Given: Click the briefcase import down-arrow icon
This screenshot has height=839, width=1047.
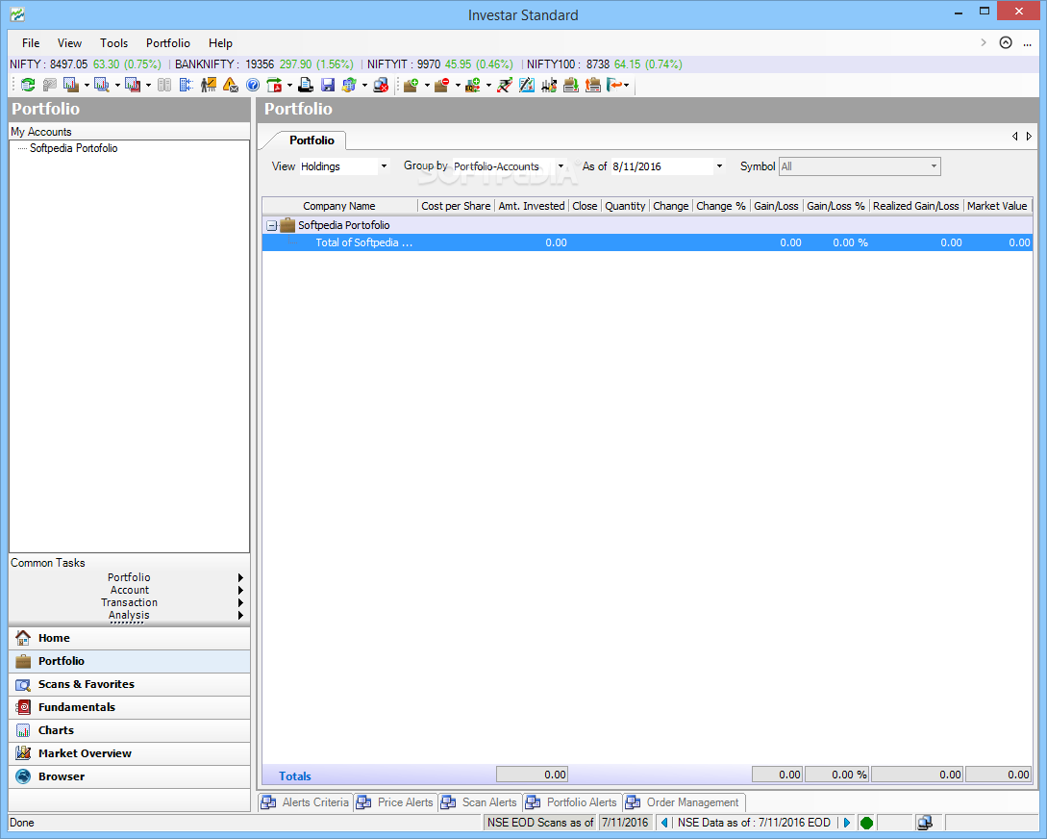Looking at the screenshot, I should (571, 85).
